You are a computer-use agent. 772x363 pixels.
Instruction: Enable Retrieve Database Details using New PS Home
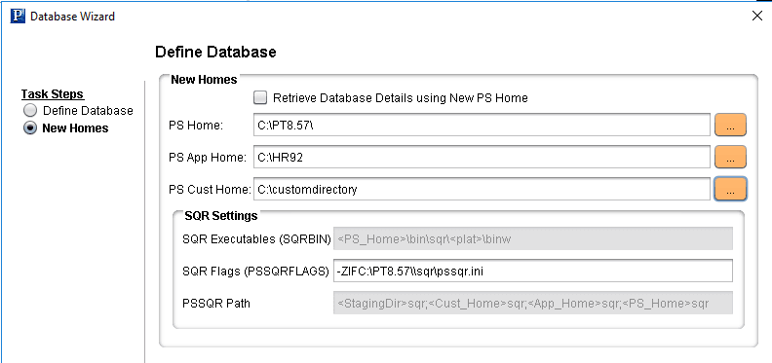(260, 98)
